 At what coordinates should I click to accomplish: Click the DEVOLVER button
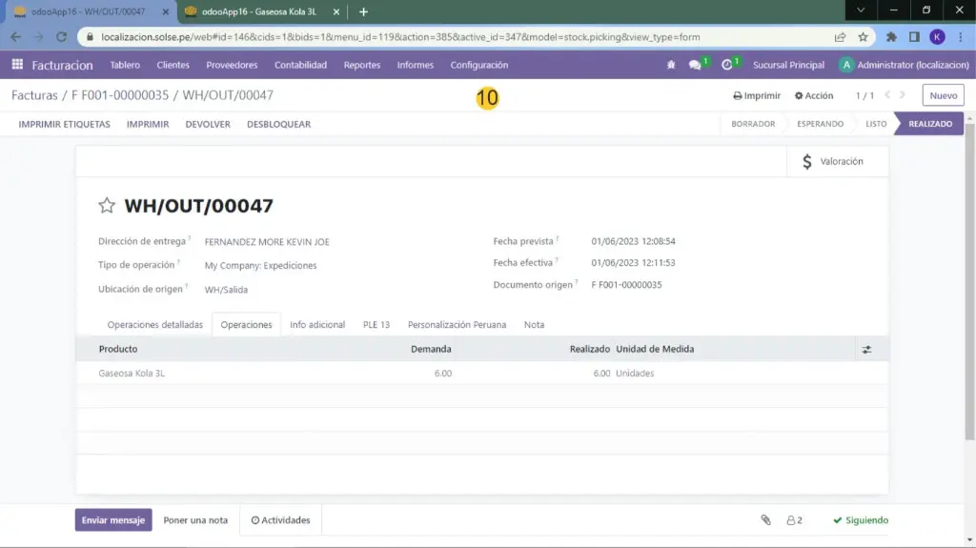click(208, 124)
